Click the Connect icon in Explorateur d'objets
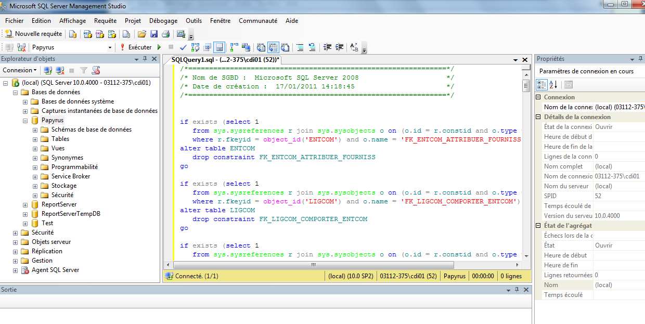The image size is (645, 324). click(47, 70)
